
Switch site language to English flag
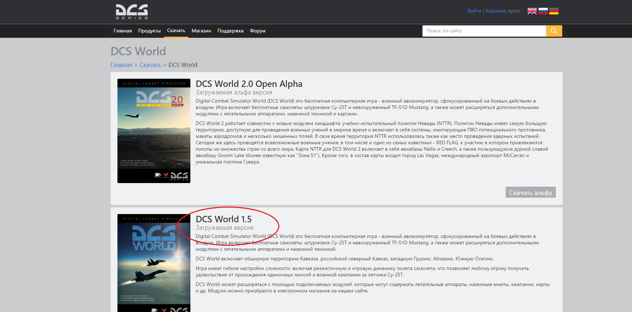pos(532,11)
